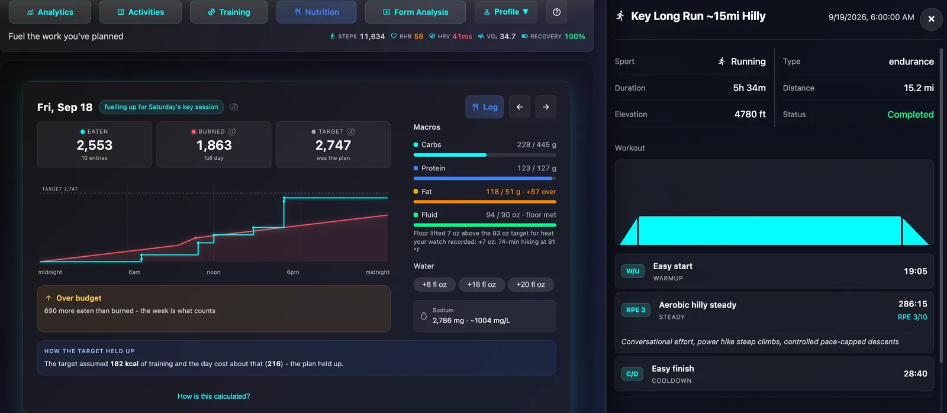Select the Easy finish cooldown row
947x413 pixels.
pos(774,374)
